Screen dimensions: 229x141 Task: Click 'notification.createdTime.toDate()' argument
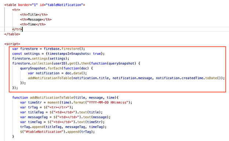coord(189,78)
